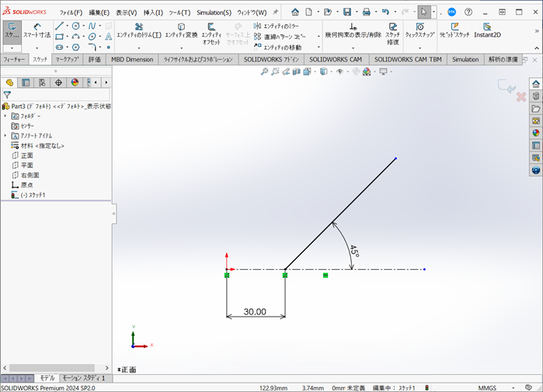Screen dimensions: 543x392
Task: Select the sketch Point tool
Action: coord(109,47)
